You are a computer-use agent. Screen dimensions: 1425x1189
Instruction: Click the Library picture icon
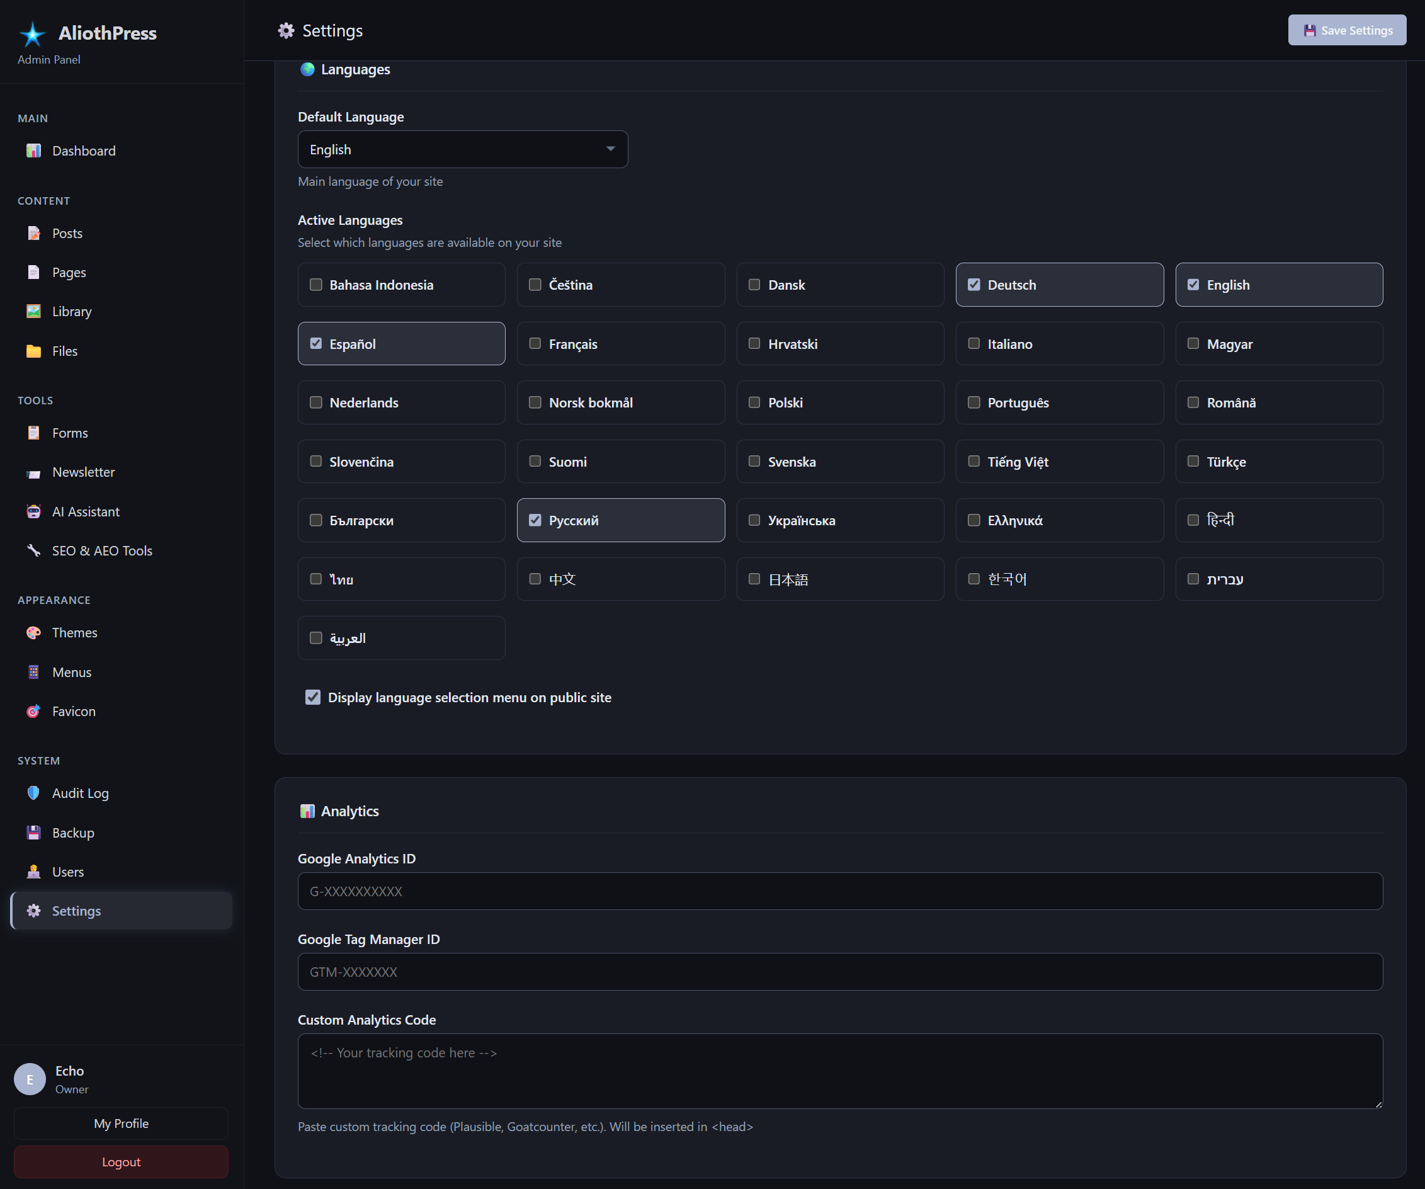pyautogui.click(x=33, y=312)
